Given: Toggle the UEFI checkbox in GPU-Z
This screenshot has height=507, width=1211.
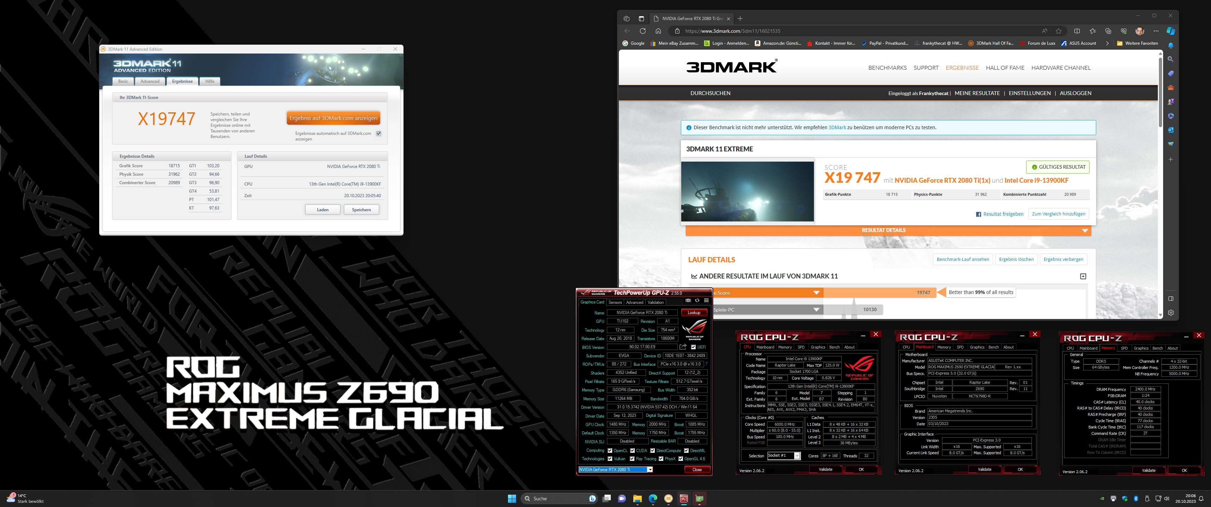Looking at the screenshot, I should (x=694, y=347).
